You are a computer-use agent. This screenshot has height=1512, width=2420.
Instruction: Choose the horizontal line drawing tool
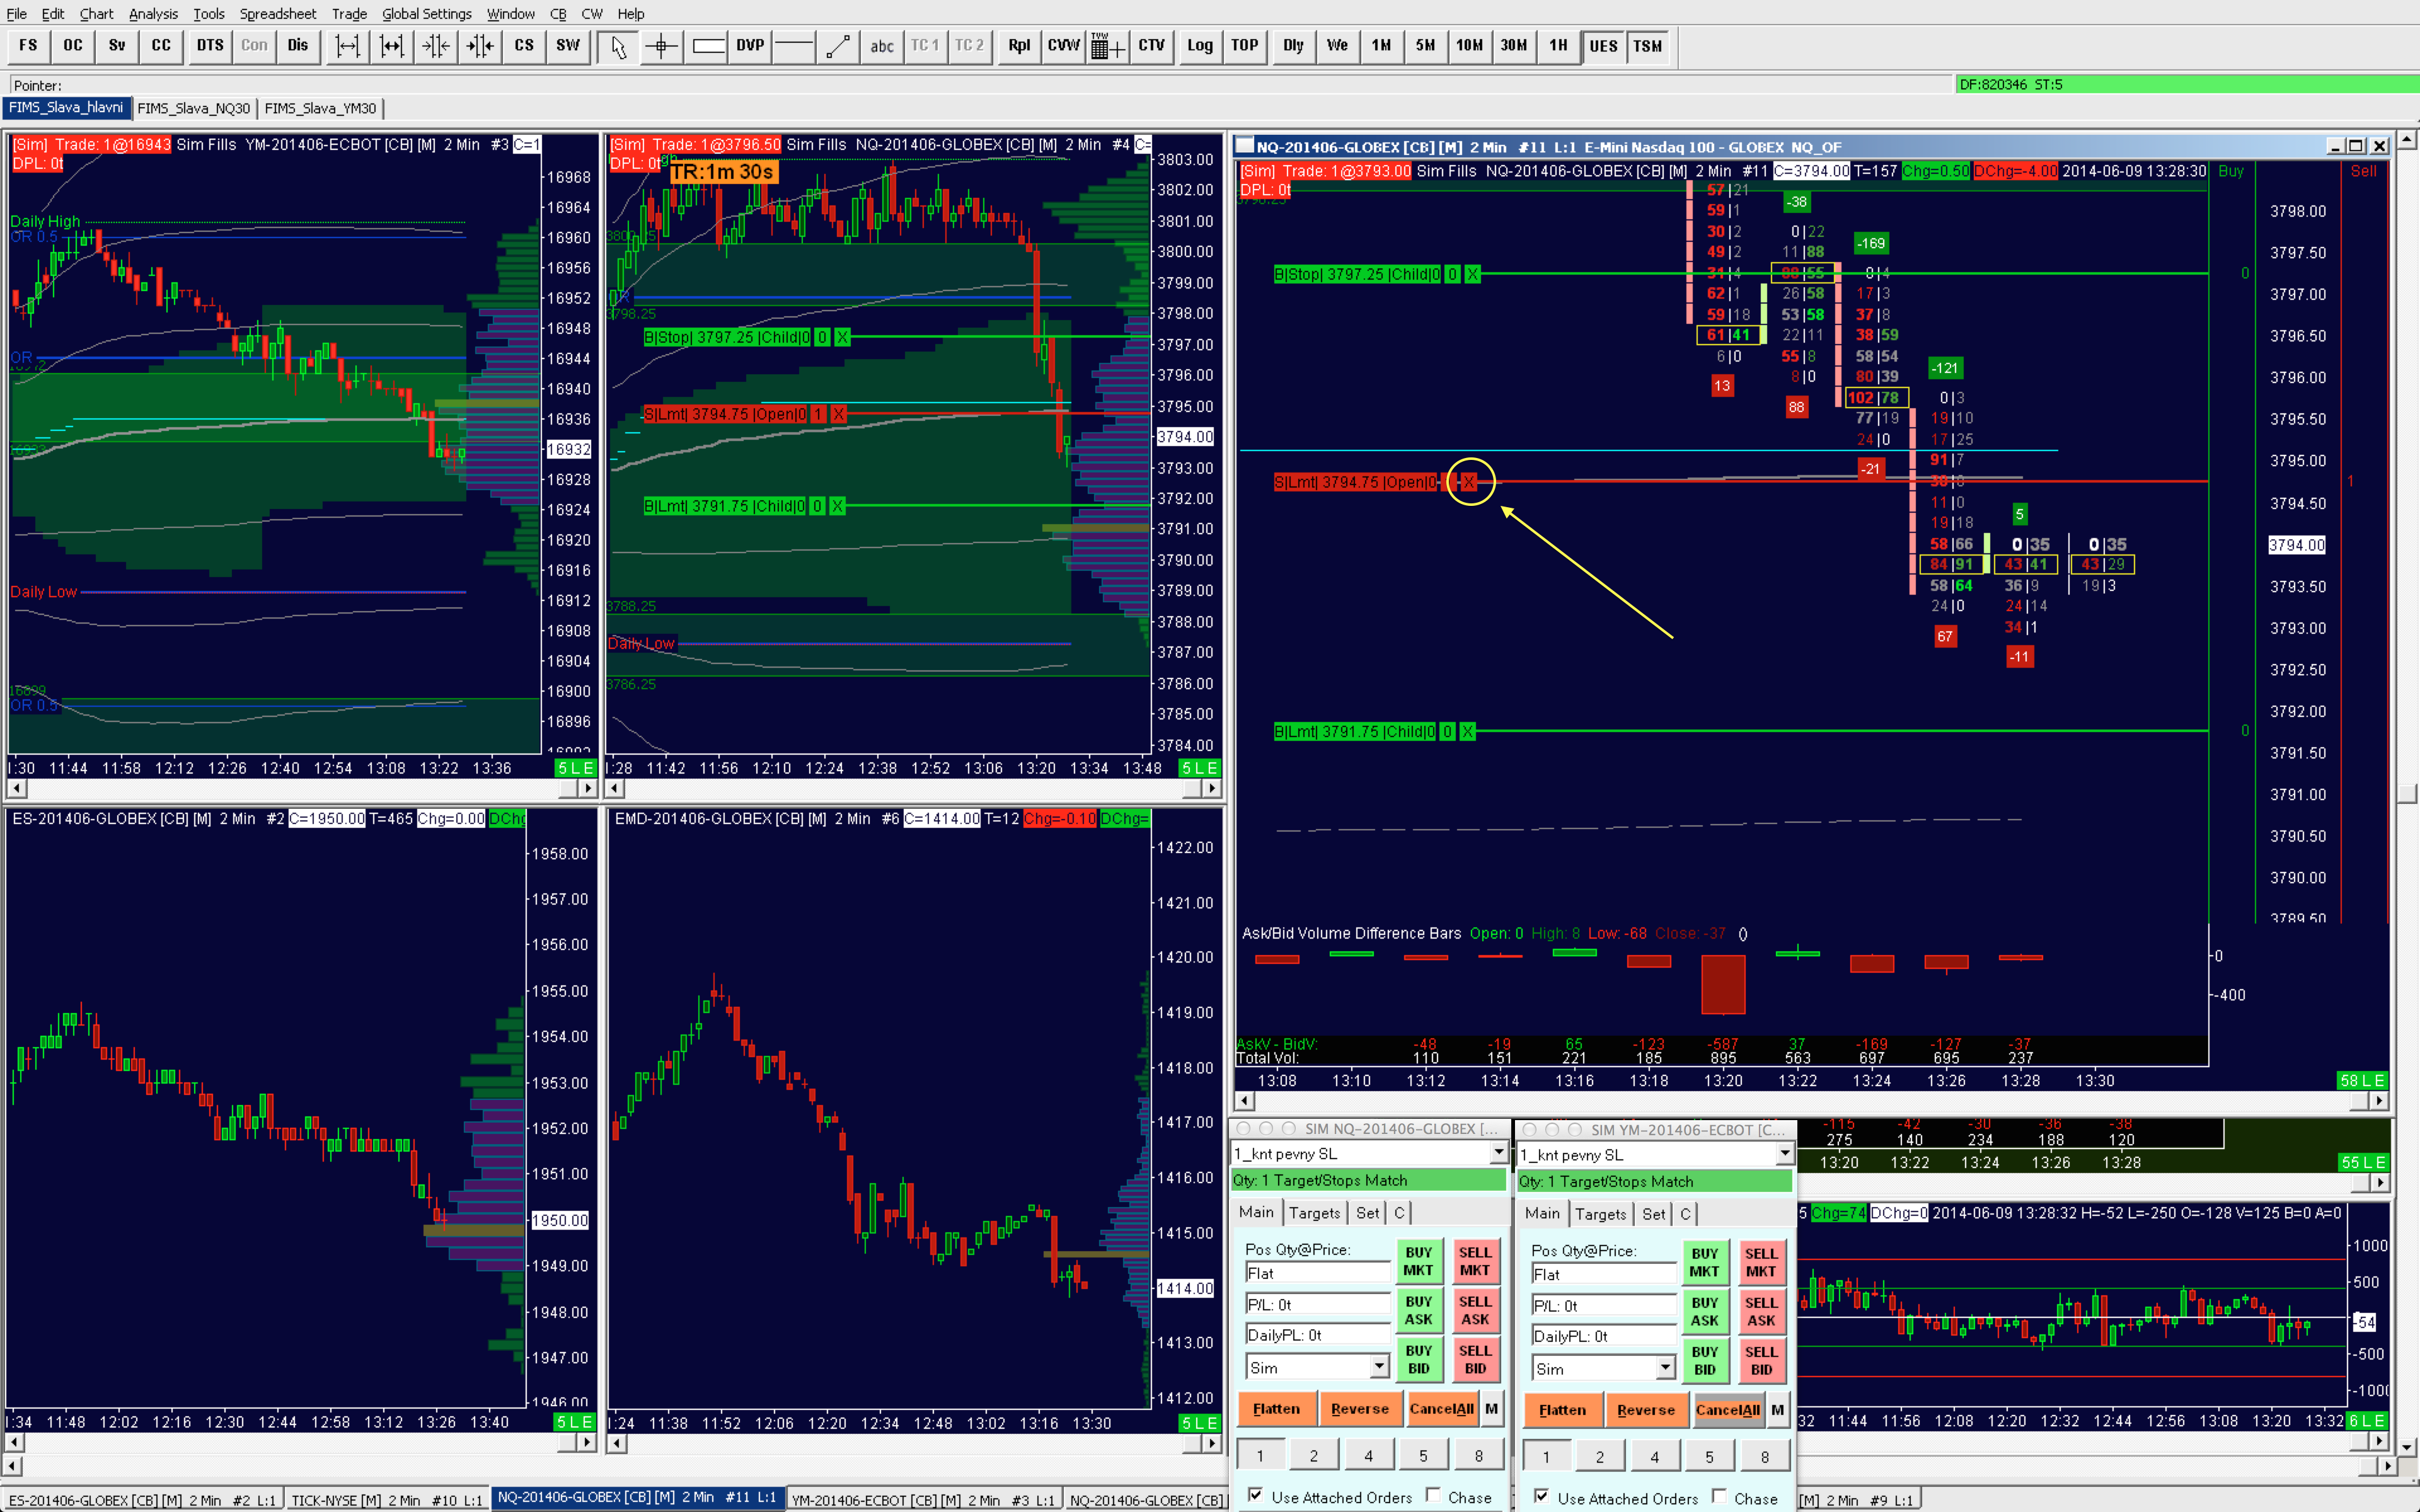[794, 46]
